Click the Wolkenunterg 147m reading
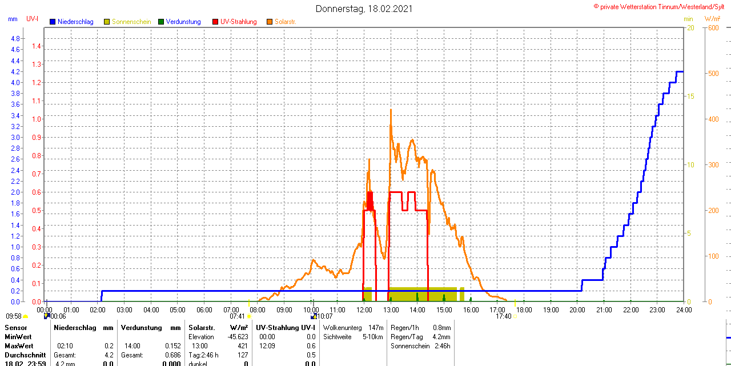This screenshot has height=366, width=731. click(x=353, y=328)
